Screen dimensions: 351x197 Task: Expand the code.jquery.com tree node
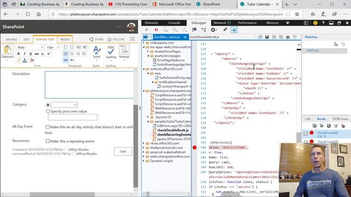[x=144, y=43]
